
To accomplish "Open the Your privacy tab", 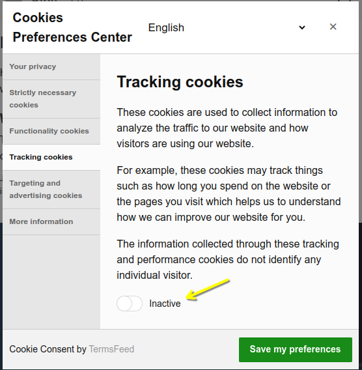I will (x=51, y=67).
